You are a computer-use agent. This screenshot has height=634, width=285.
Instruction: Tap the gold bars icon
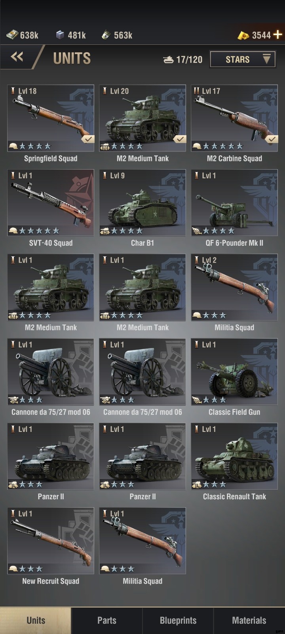243,35
